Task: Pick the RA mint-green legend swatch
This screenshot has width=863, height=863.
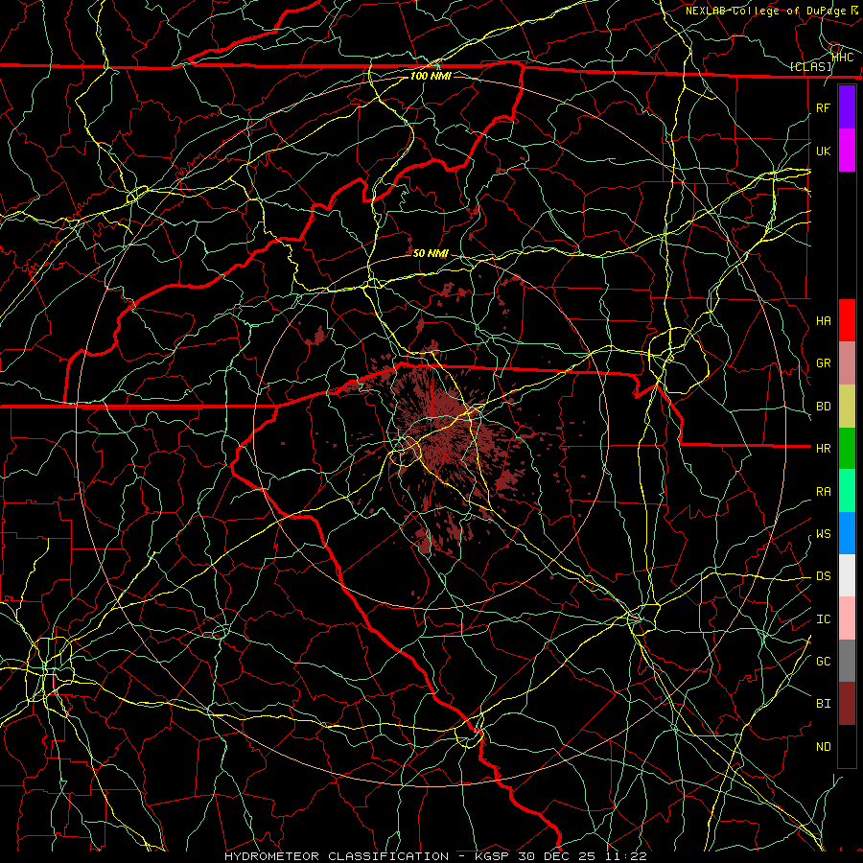Action: pyautogui.click(x=847, y=491)
